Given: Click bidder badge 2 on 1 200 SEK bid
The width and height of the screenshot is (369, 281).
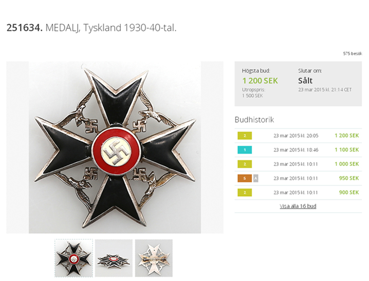Looking at the screenshot, I should pos(245,136).
